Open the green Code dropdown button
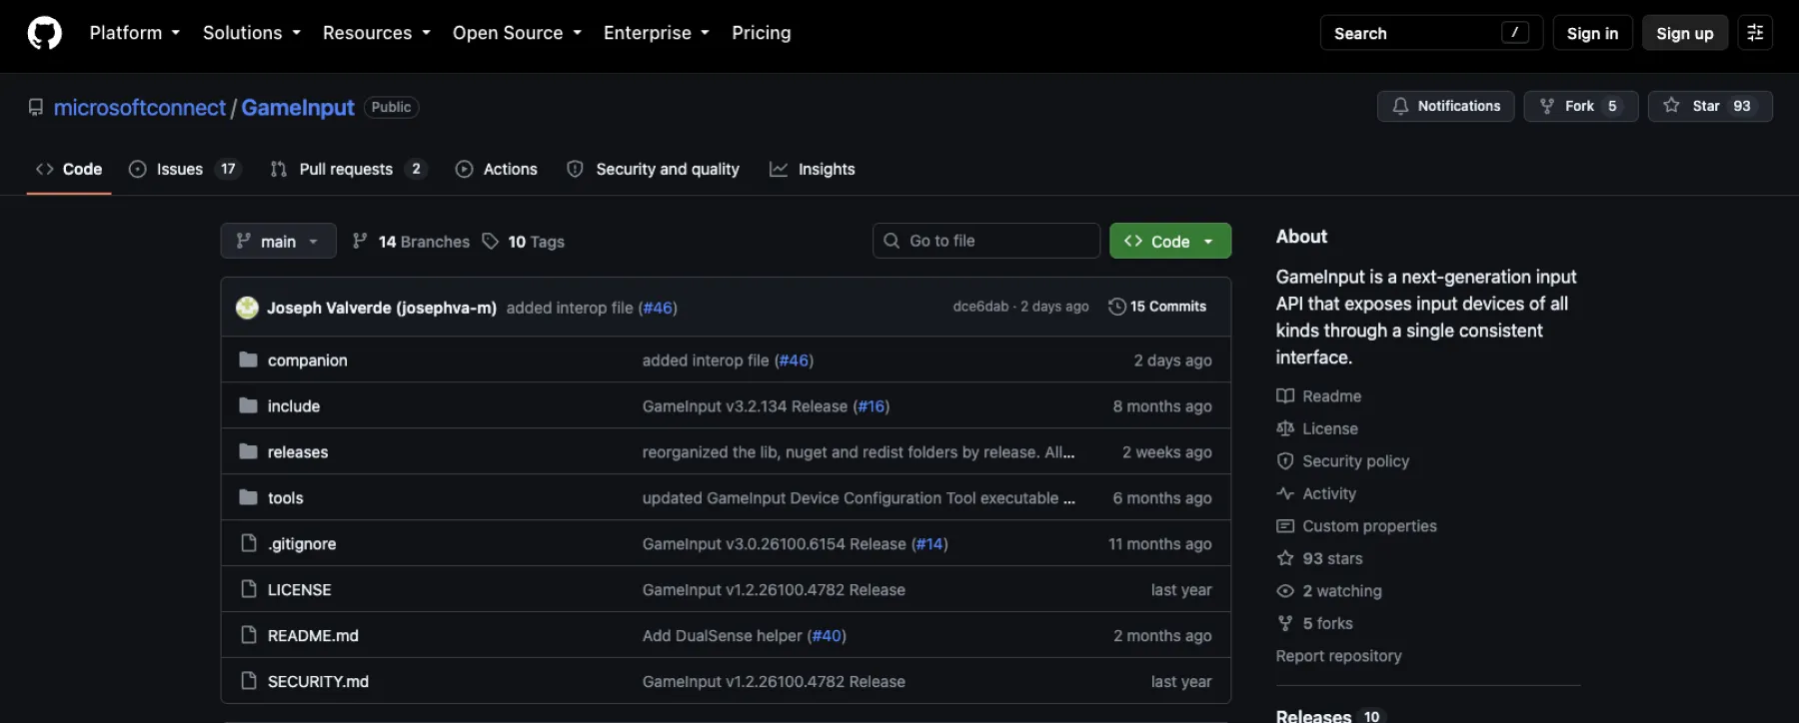 tap(1170, 241)
